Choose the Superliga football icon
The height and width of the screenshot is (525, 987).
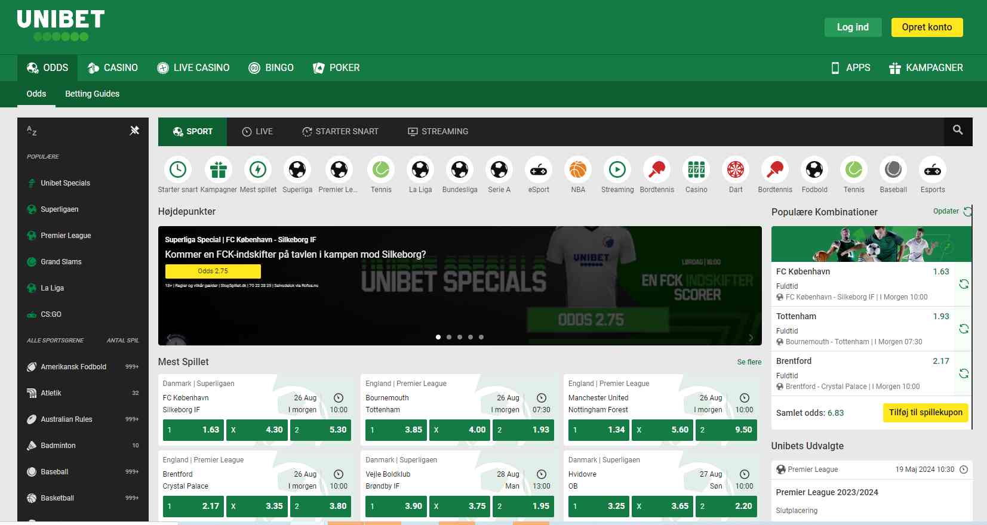[x=297, y=169]
